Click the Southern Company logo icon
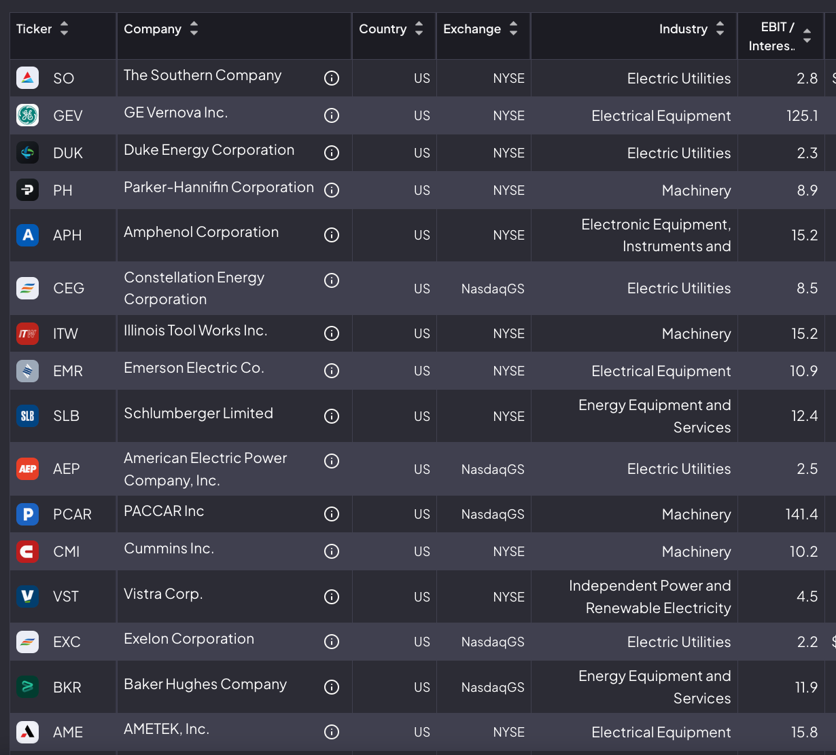The height and width of the screenshot is (755, 836). click(27, 78)
